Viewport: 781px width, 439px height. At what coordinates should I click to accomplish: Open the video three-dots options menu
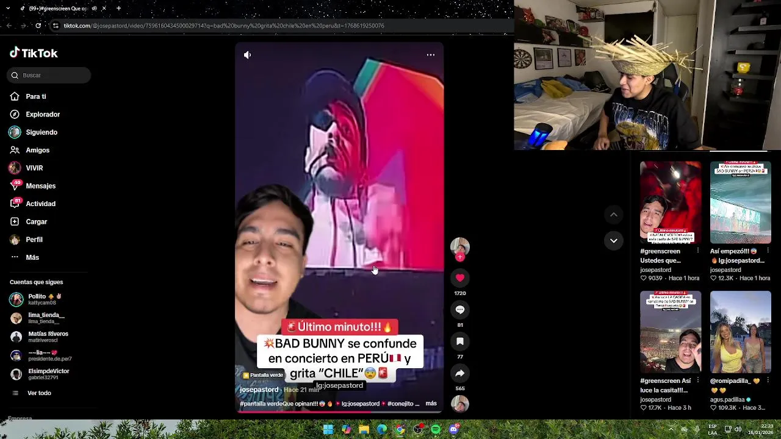431,55
